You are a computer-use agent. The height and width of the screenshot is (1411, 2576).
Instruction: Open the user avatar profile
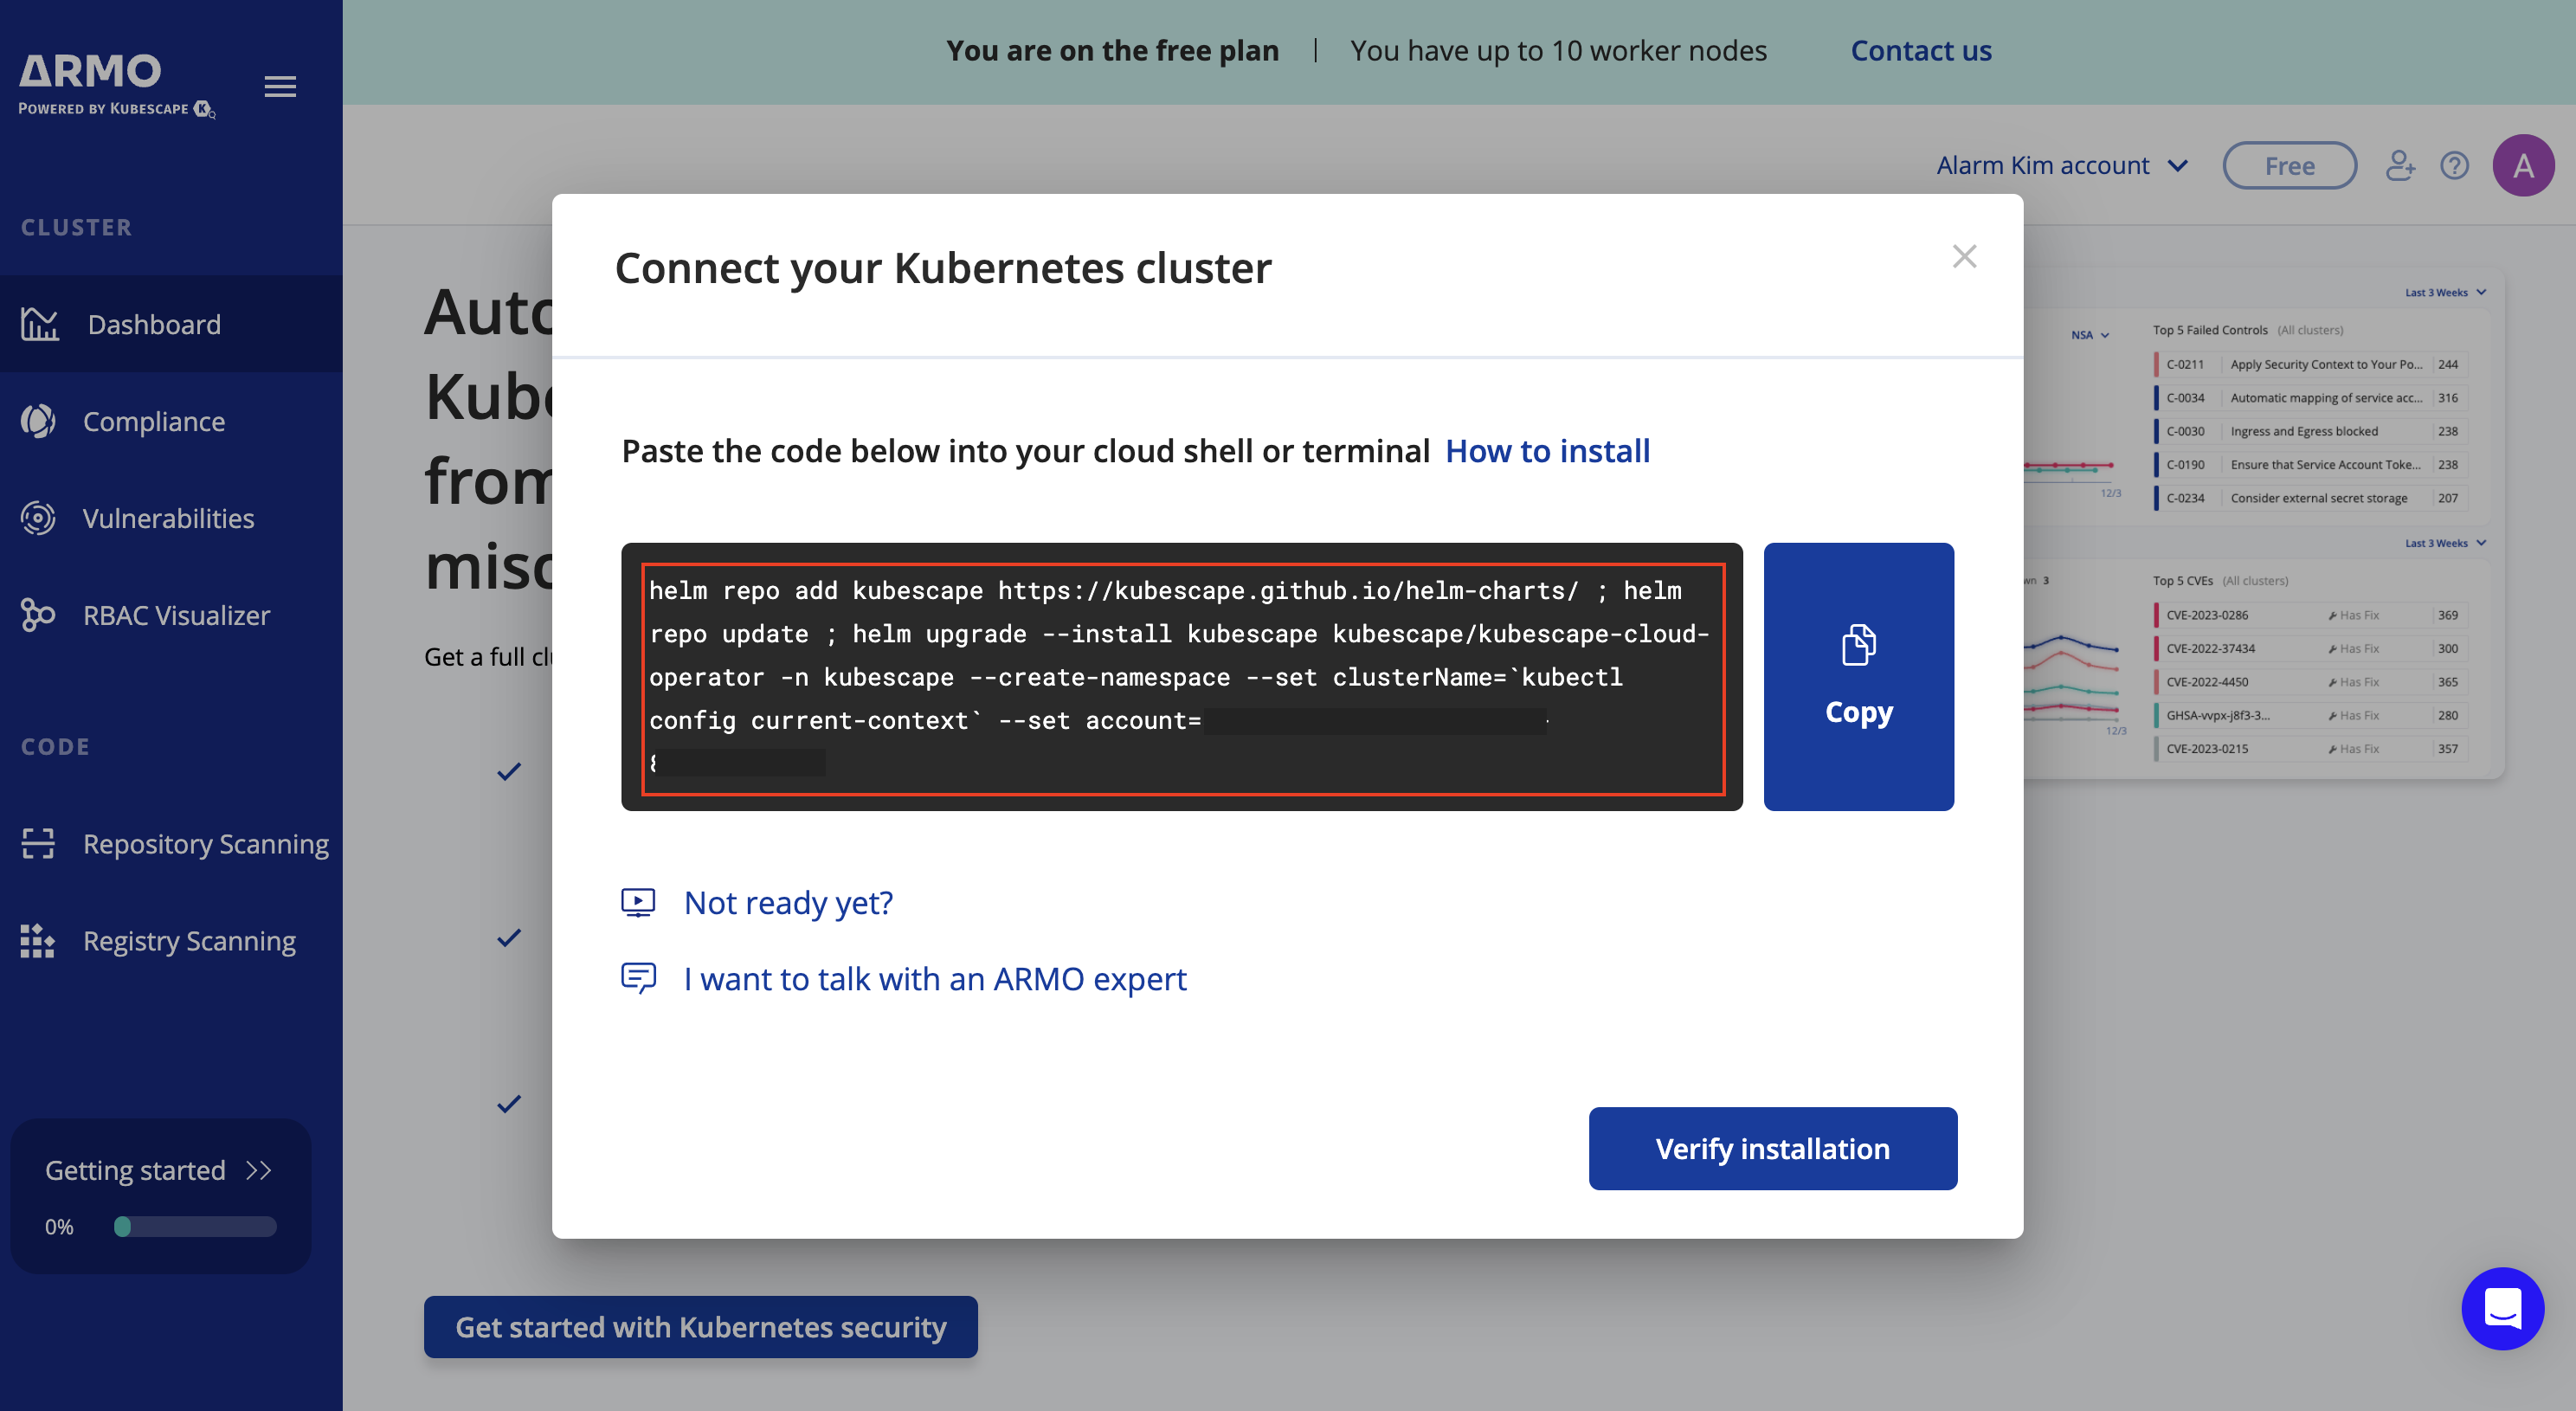pyautogui.click(x=2522, y=165)
